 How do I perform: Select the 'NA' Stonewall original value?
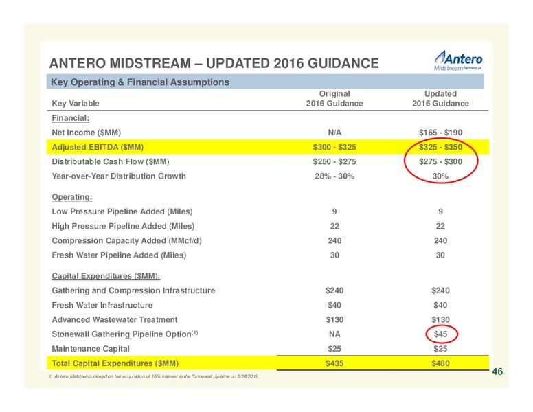coord(334,334)
